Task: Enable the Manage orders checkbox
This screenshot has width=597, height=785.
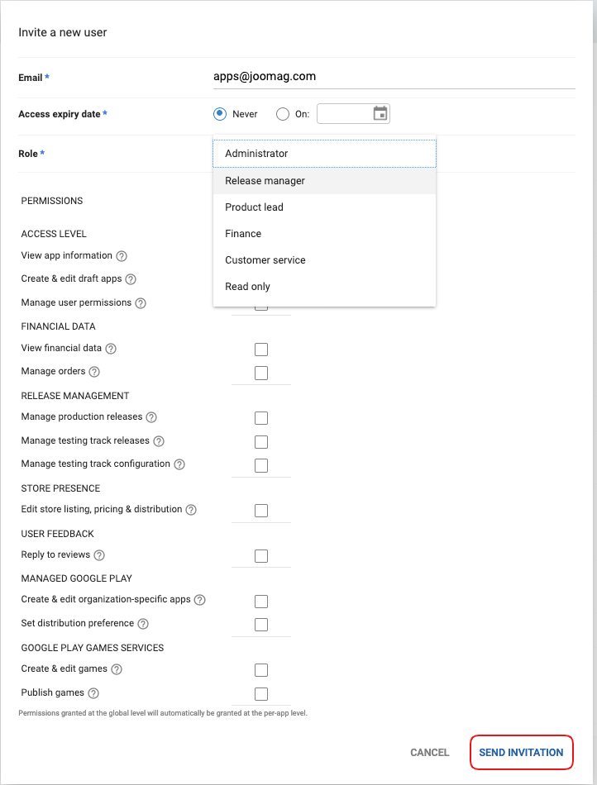Action: [x=261, y=373]
